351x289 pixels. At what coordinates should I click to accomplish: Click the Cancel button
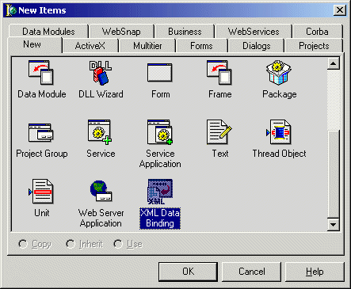pos(252,272)
